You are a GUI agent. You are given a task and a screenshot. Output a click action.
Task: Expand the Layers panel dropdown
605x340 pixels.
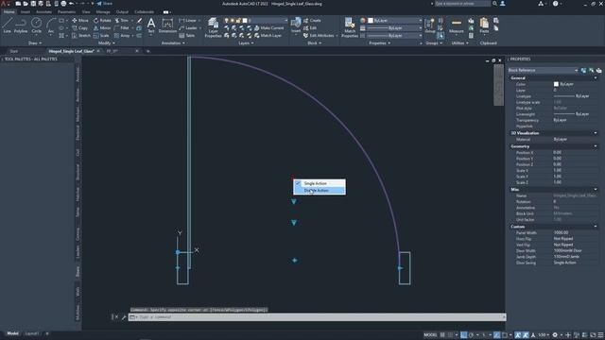tap(246, 43)
